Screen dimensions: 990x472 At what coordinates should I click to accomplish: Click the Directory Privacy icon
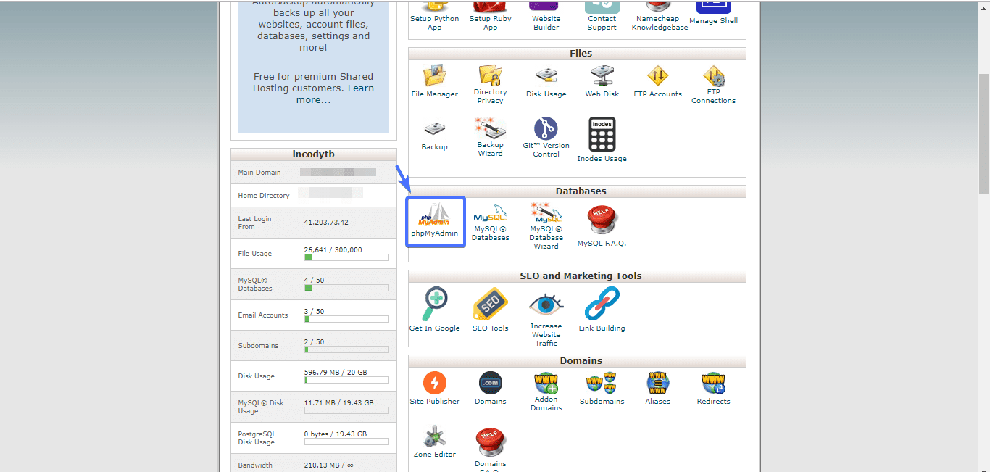[x=491, y=83]
